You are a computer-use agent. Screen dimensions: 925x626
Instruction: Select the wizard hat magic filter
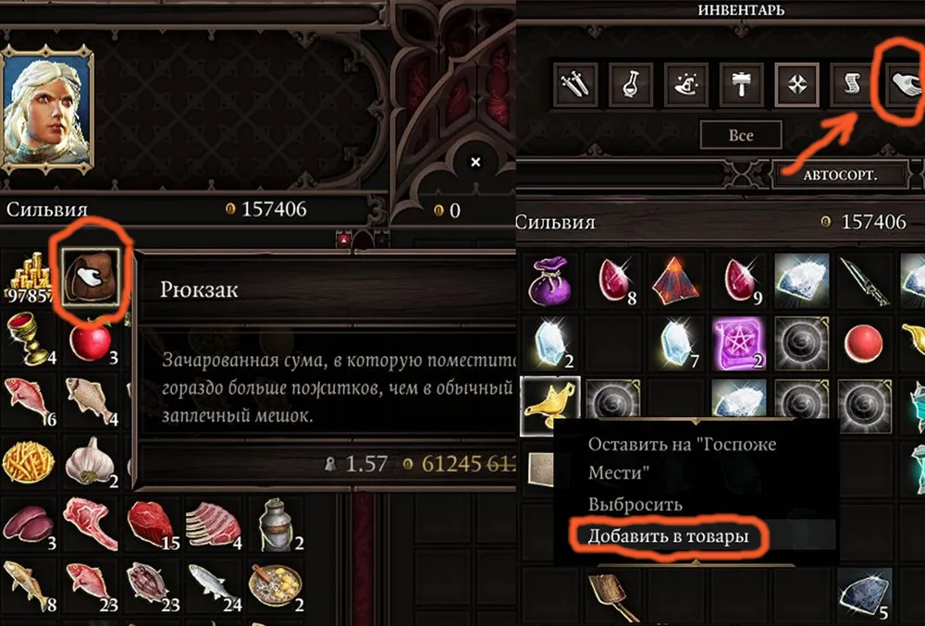[686, 85]
